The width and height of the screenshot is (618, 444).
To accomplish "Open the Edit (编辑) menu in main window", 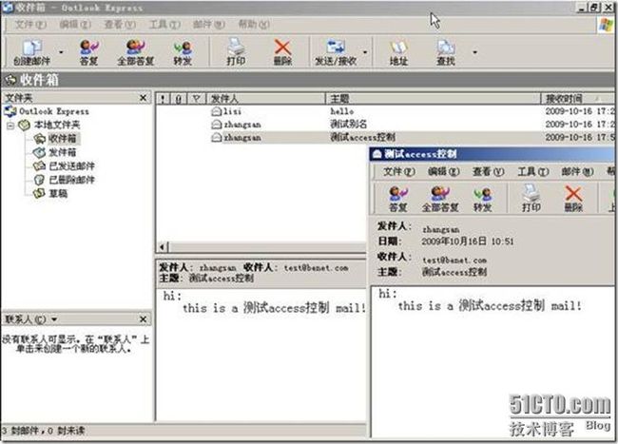I will pyautogui.click(x=75, y=25).
